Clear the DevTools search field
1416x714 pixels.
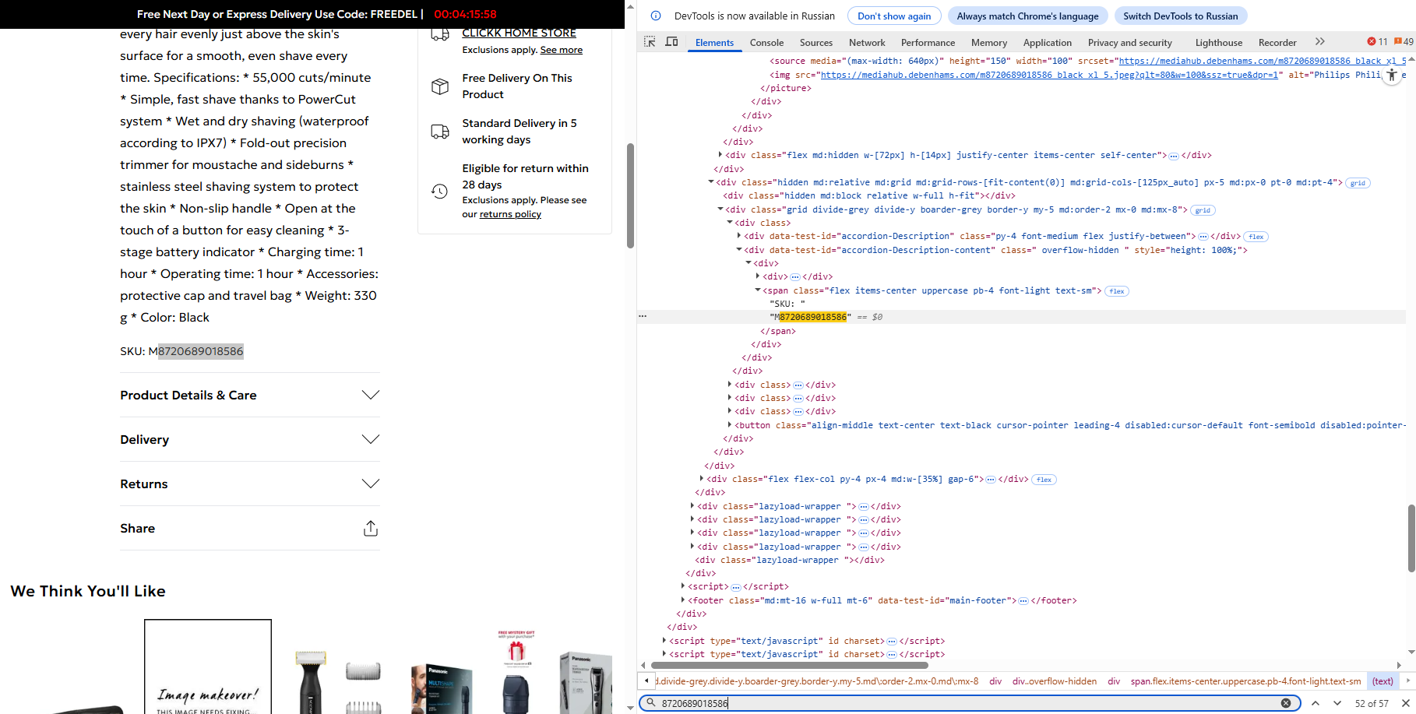coord(1286,703)
